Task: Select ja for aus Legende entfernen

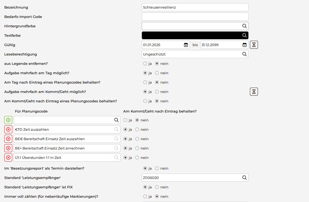Action: click(145, 63)
